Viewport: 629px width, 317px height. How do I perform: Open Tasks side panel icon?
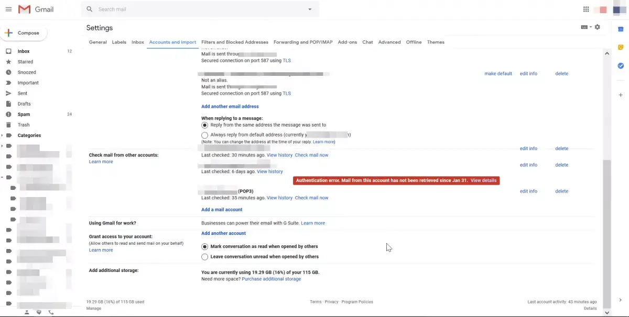[x=621, y=66]
